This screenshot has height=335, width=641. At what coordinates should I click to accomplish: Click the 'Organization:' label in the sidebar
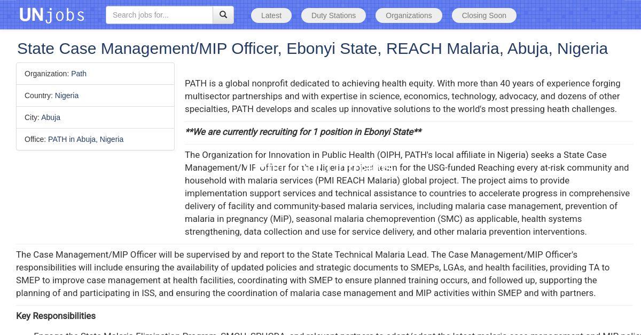[x=46, y=74]
